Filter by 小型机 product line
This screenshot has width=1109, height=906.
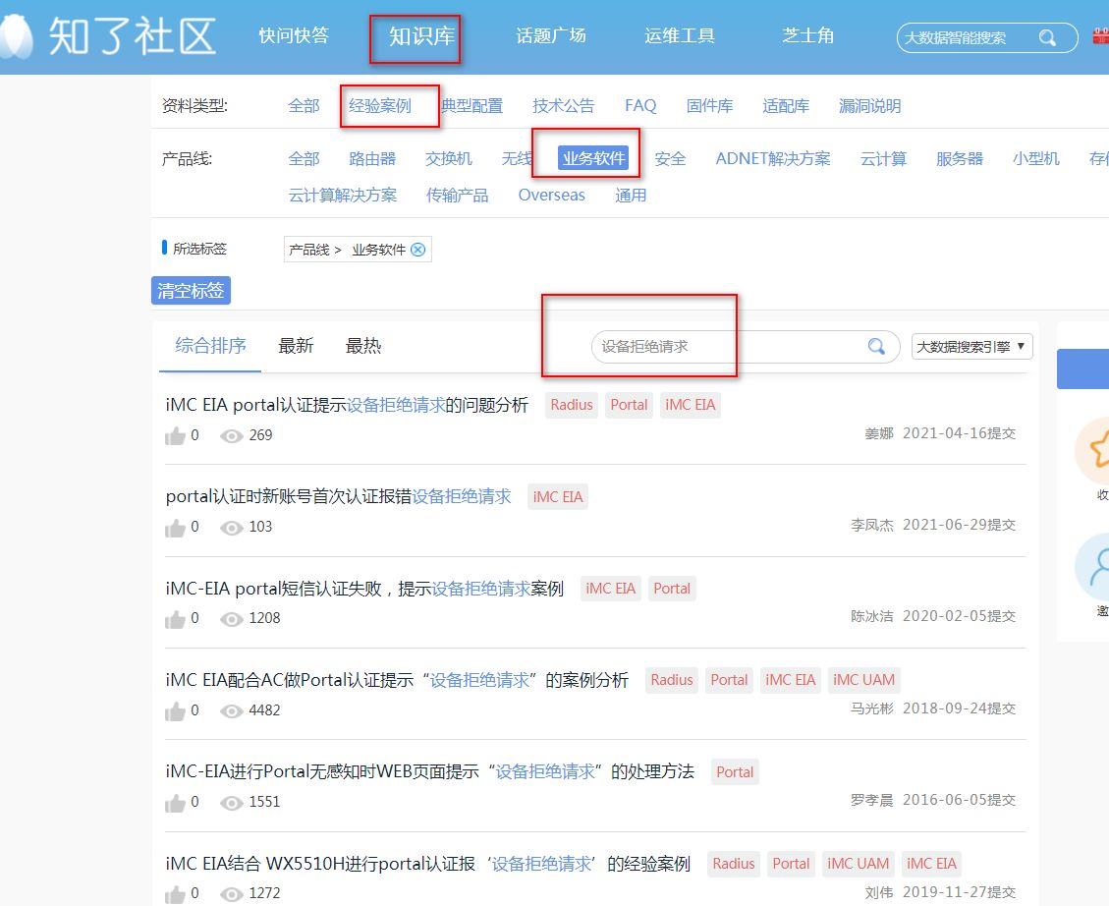1036,158
